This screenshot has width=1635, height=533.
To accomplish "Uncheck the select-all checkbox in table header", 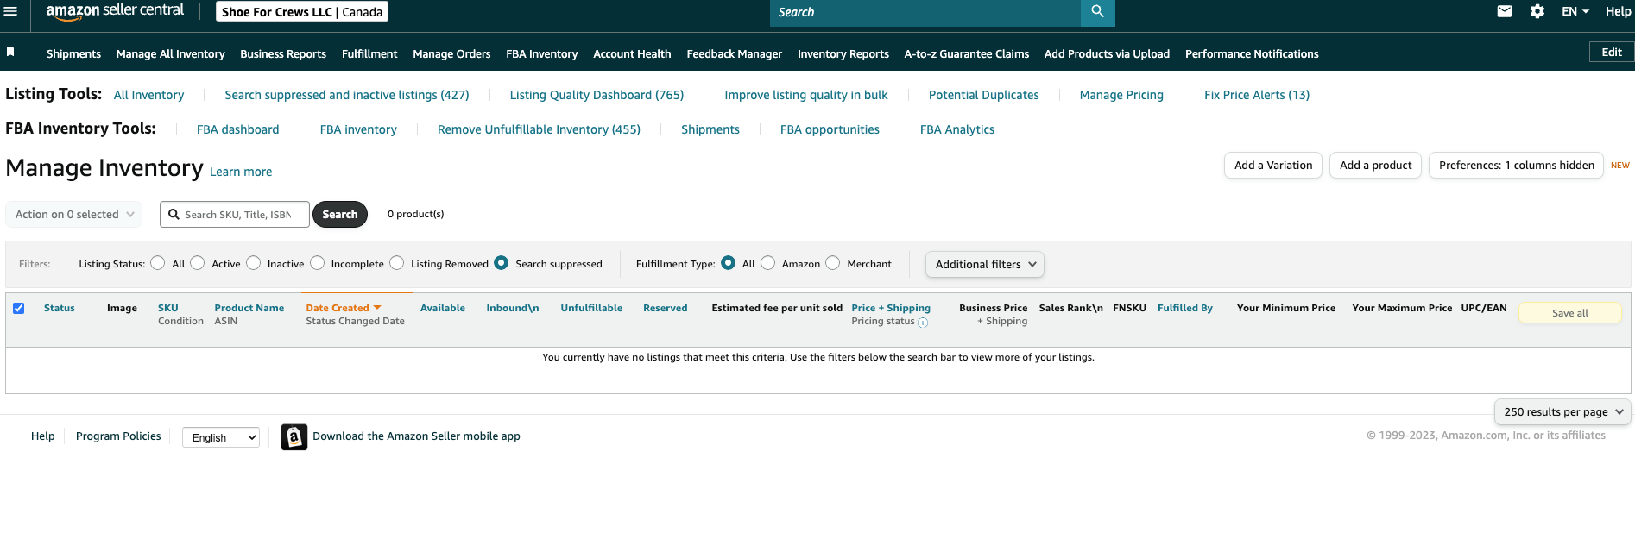I will click(x=18, y=308).
